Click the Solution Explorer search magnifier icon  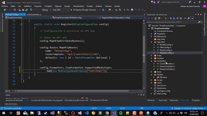click(x=199, y=22)
